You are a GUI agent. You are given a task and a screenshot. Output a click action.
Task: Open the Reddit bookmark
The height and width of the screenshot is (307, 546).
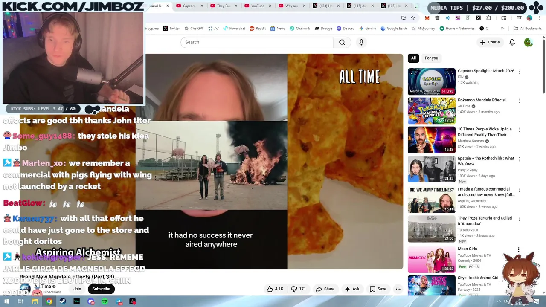pyautogui.click(x=258, y=29)
